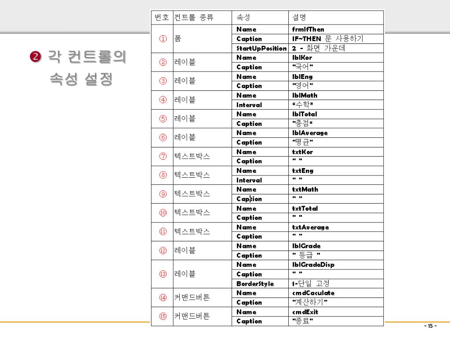Select the circled number ⑧ cell
This screenshot has width=450, height=337.
[x=163, y=175]
